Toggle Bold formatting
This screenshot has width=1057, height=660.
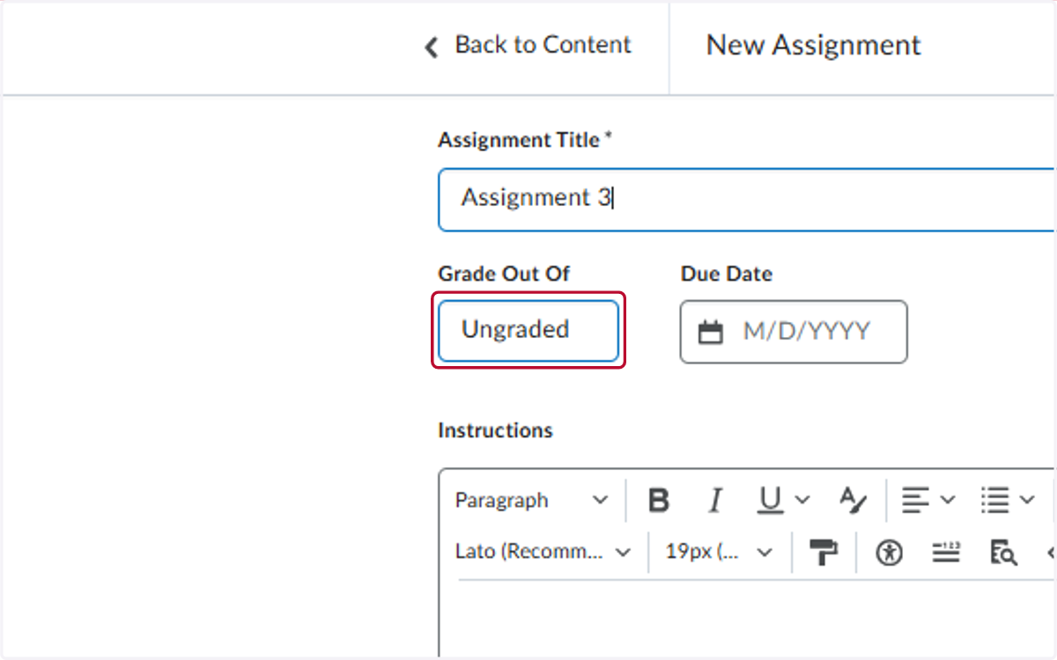(x=658, y=501)
